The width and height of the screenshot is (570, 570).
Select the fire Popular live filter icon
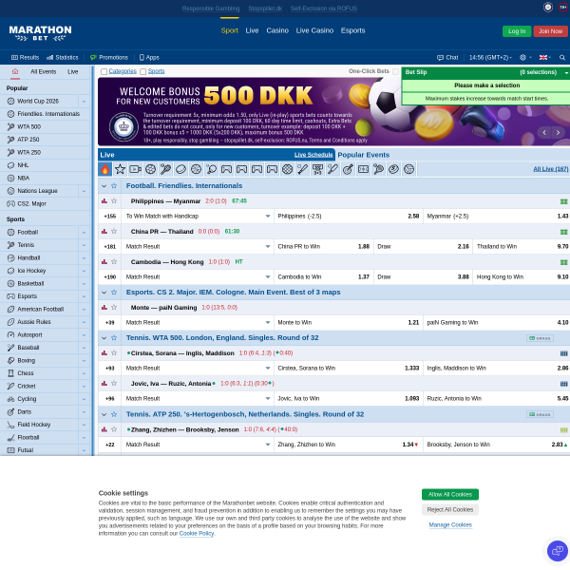click(105, 169)
